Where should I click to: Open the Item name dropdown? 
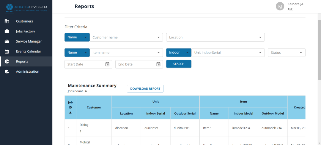tap(126, 52)
